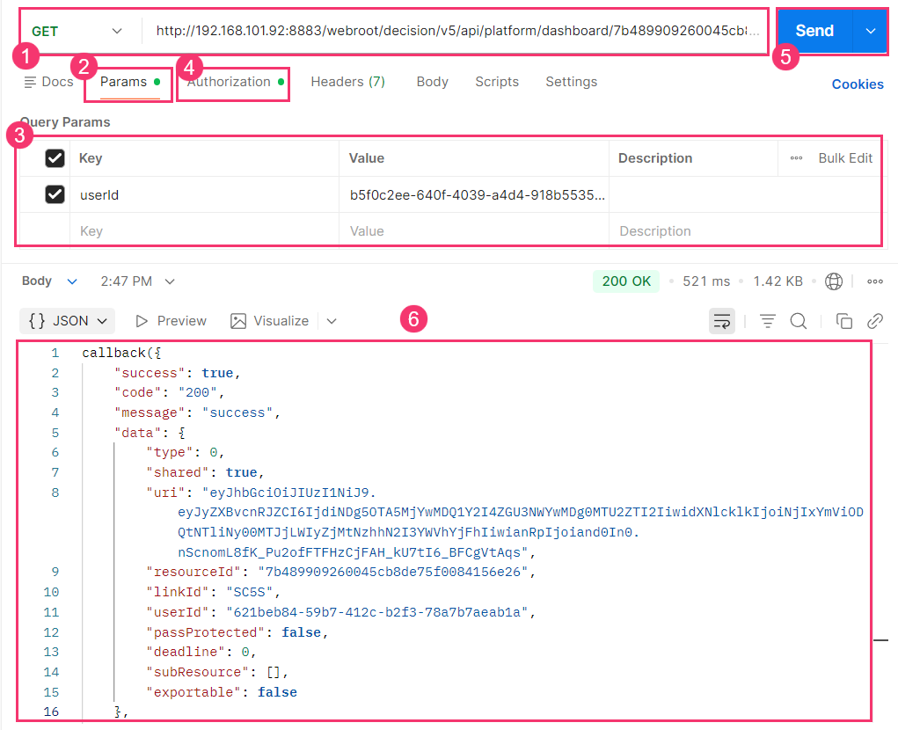Image resolution: width=898 pixels, height=730 pixels.
Task: Click the Visualize button
Action: pos(270,321)
